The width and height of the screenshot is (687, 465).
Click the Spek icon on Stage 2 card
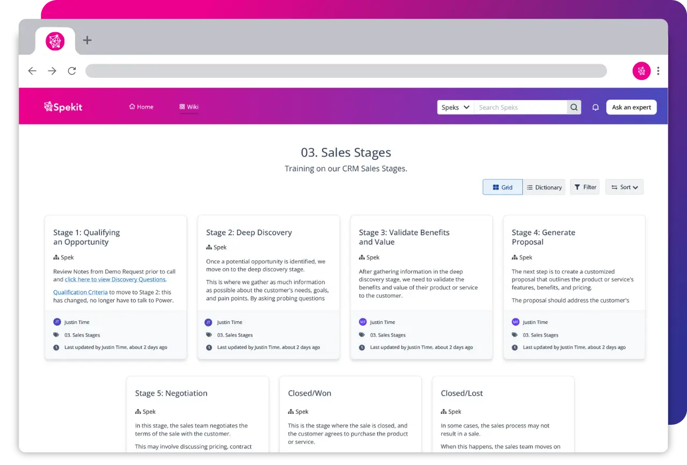[208, 247]
